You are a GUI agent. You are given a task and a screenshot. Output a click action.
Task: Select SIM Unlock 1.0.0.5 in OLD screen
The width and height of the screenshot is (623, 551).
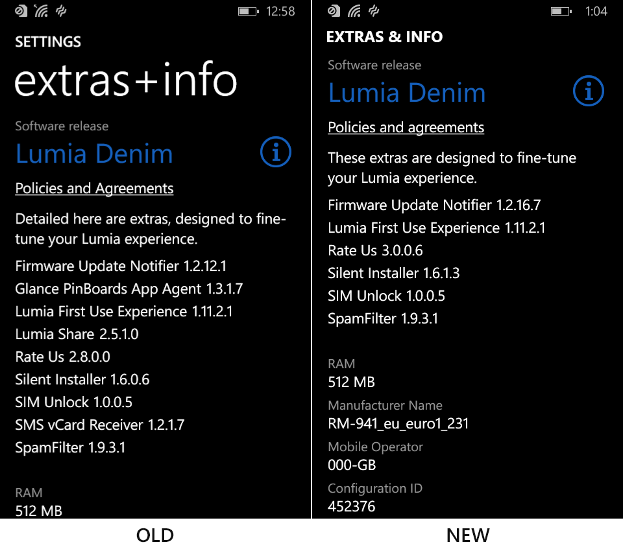(73, 402)
